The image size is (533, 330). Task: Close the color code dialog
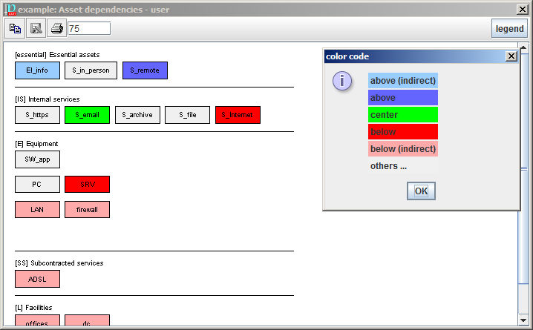[x=511, y=56]
